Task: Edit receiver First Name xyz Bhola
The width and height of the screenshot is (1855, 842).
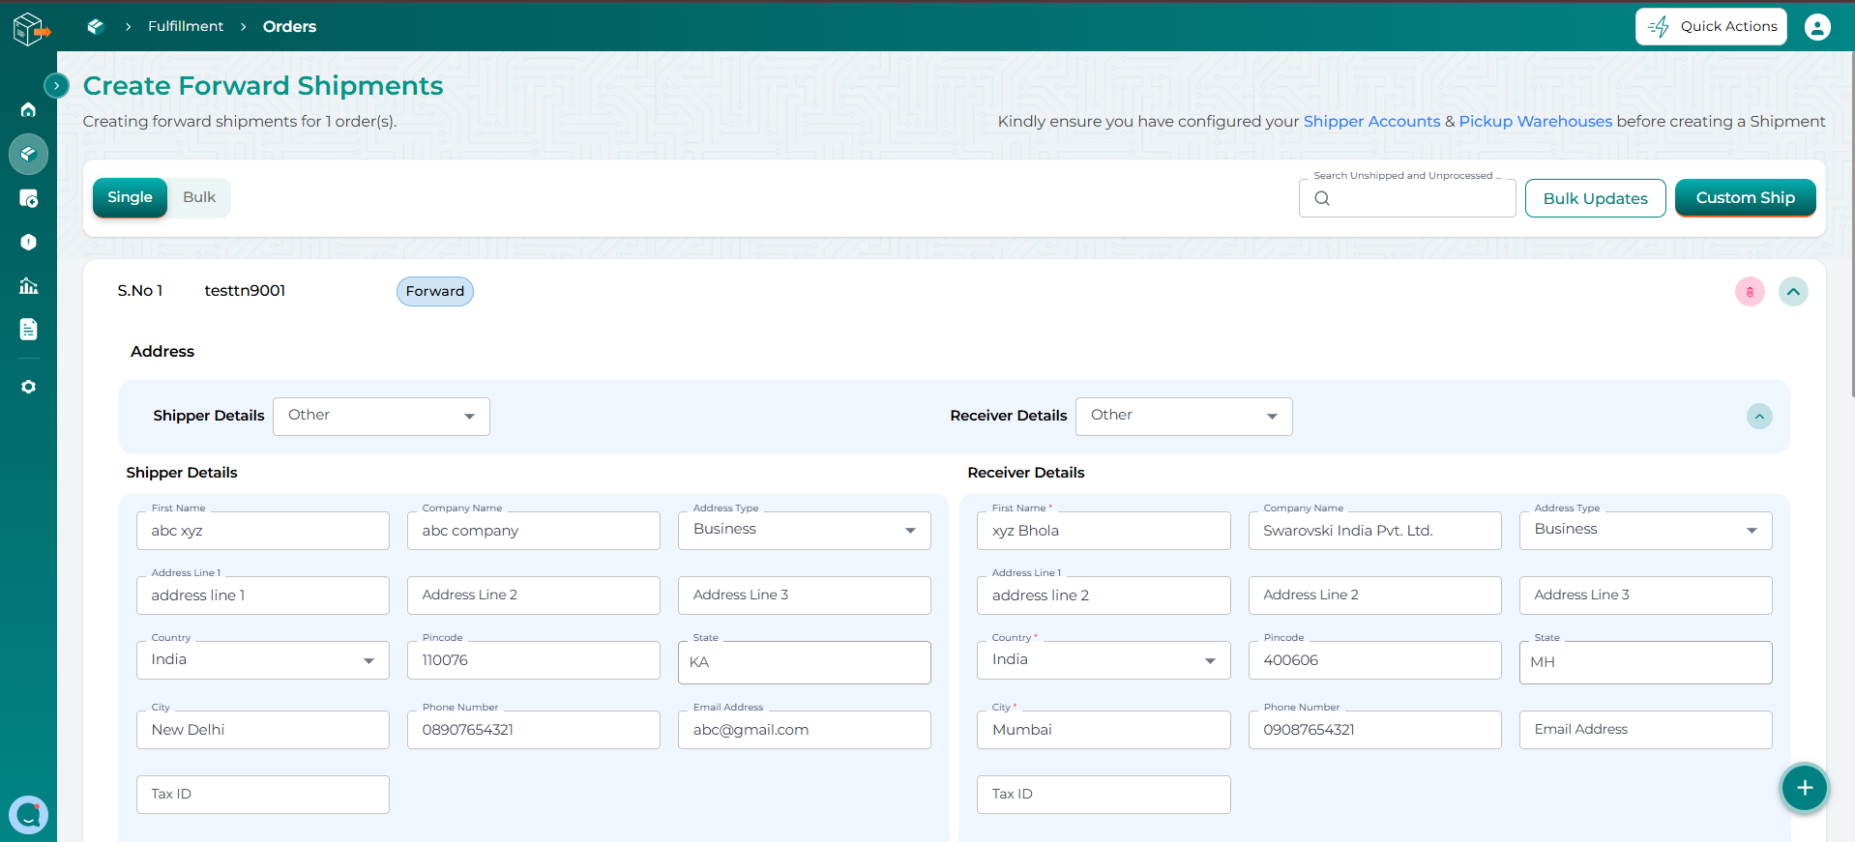Action: (x=1104, y=531)
